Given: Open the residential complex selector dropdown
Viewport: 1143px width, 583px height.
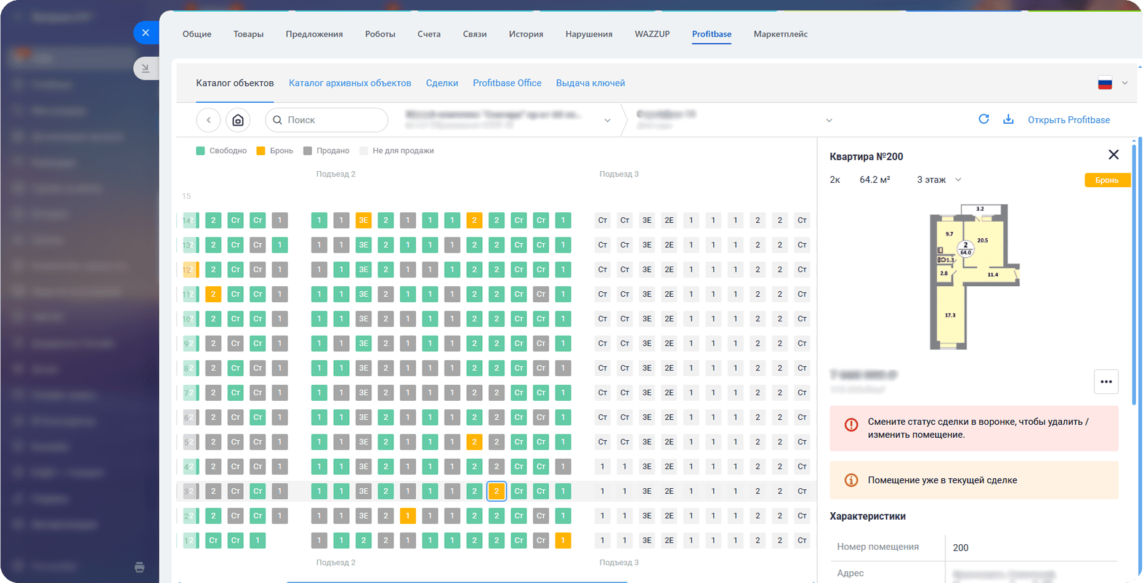Looking at the screenshot, I should coord(607,120).
